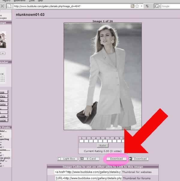Click the page icon beside the URL
The width and height of the screenshot is (180, 181).
[9, 6]
